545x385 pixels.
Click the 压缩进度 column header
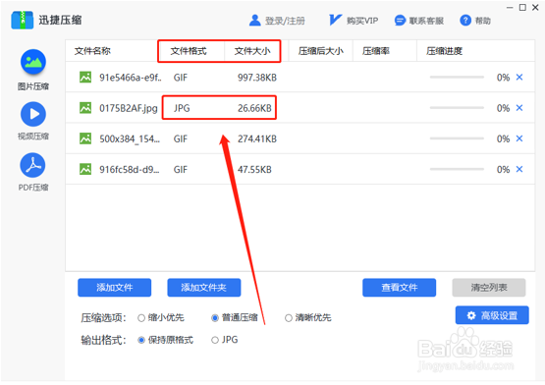[x=444, y=51]
